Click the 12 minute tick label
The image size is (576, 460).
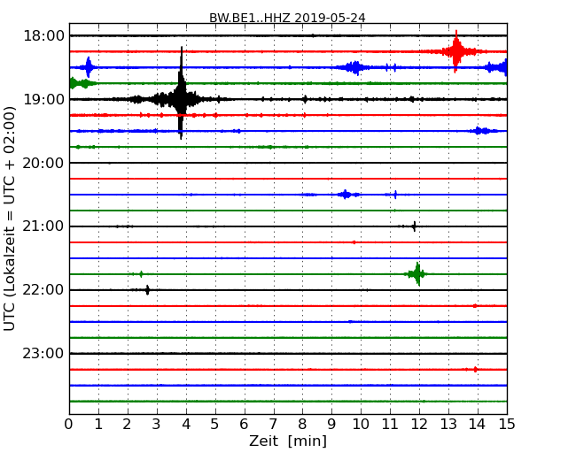[x=419, y=424]
